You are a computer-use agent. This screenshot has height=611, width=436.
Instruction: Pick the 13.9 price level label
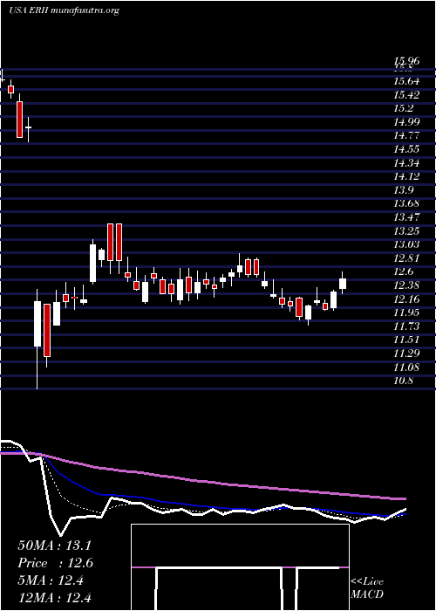[405, 190]
